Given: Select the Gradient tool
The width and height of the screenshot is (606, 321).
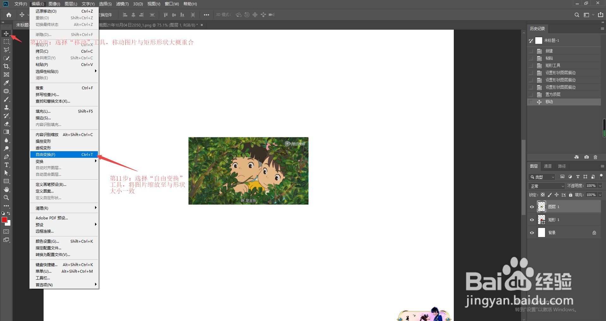Looking at the screenshot, I should pyautogui.click(x=6, y=132).
